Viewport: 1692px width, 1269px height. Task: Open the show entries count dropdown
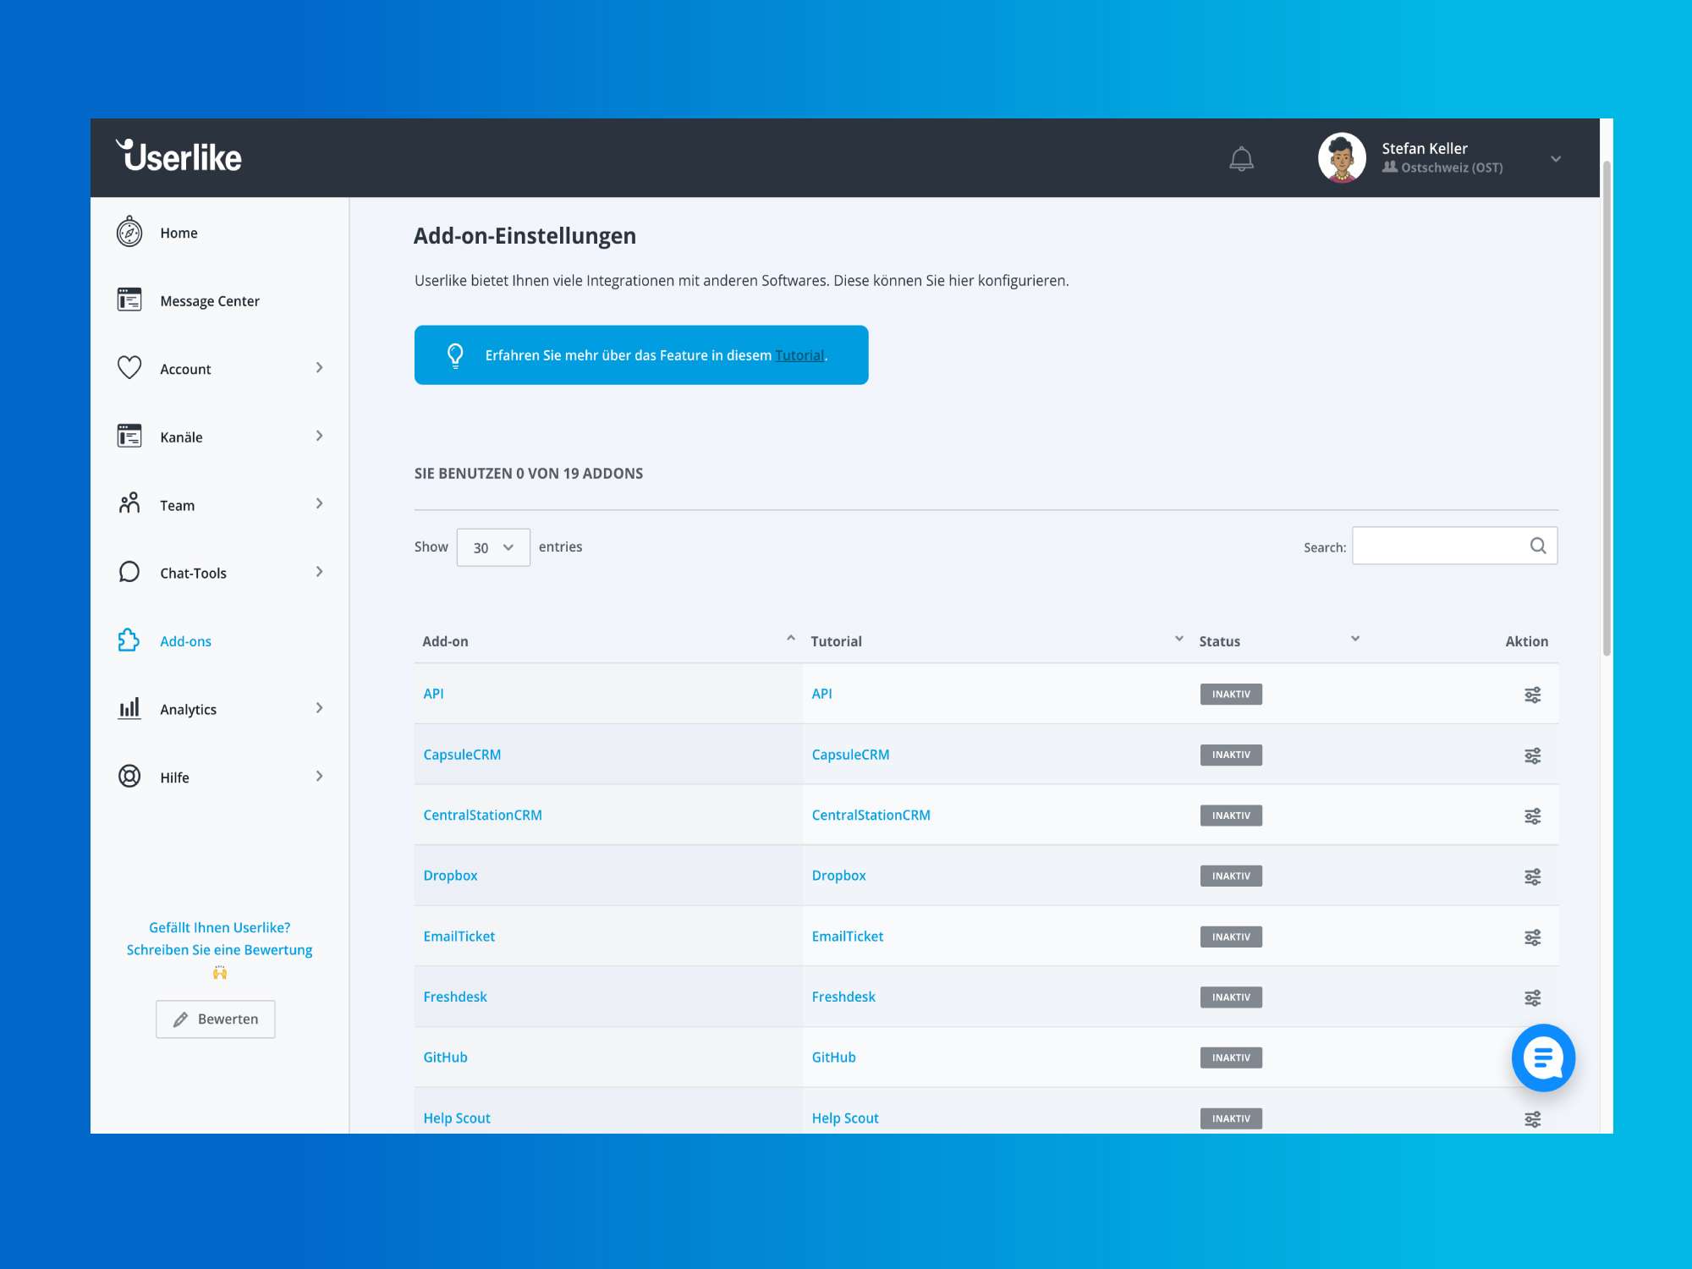(493, 547)
